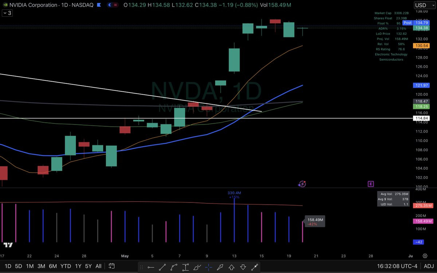
Task: Click the Semiconductors industry label
Action: pyautogui.click(x=391, y=59)
